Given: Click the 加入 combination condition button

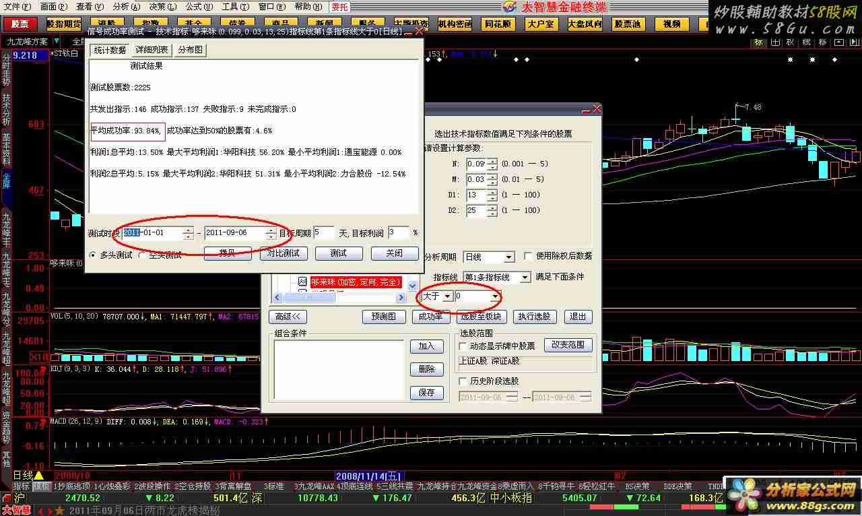Looking at the screenshot, I should [x=427, y=346].
